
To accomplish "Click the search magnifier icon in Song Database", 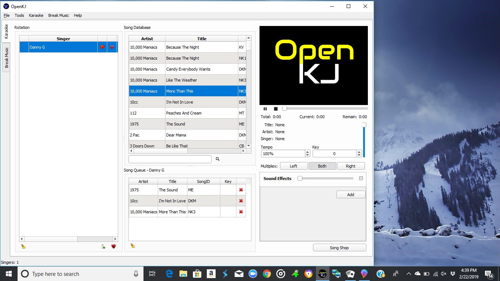I will click(x=217, y=159).
